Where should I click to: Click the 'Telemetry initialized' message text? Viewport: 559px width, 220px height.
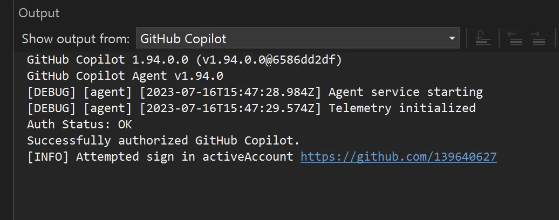click(x=401, y=108)
